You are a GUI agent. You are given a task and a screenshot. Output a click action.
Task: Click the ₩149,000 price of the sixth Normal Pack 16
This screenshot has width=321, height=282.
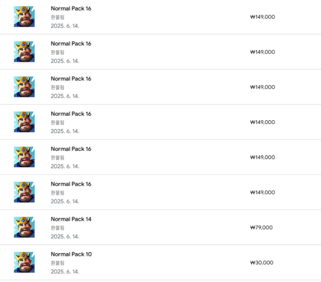click(262, 192)
